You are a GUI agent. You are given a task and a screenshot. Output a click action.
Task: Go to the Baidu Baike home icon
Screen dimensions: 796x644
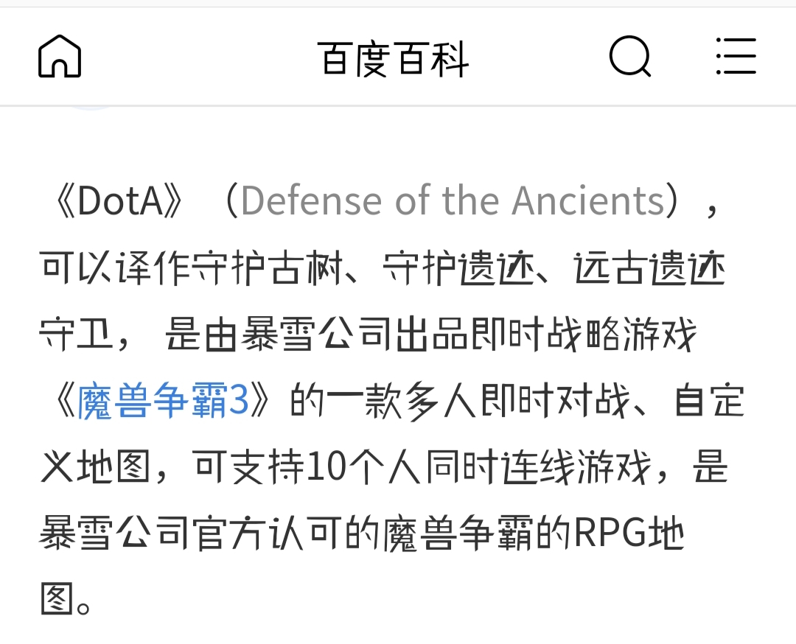(60, 56)
